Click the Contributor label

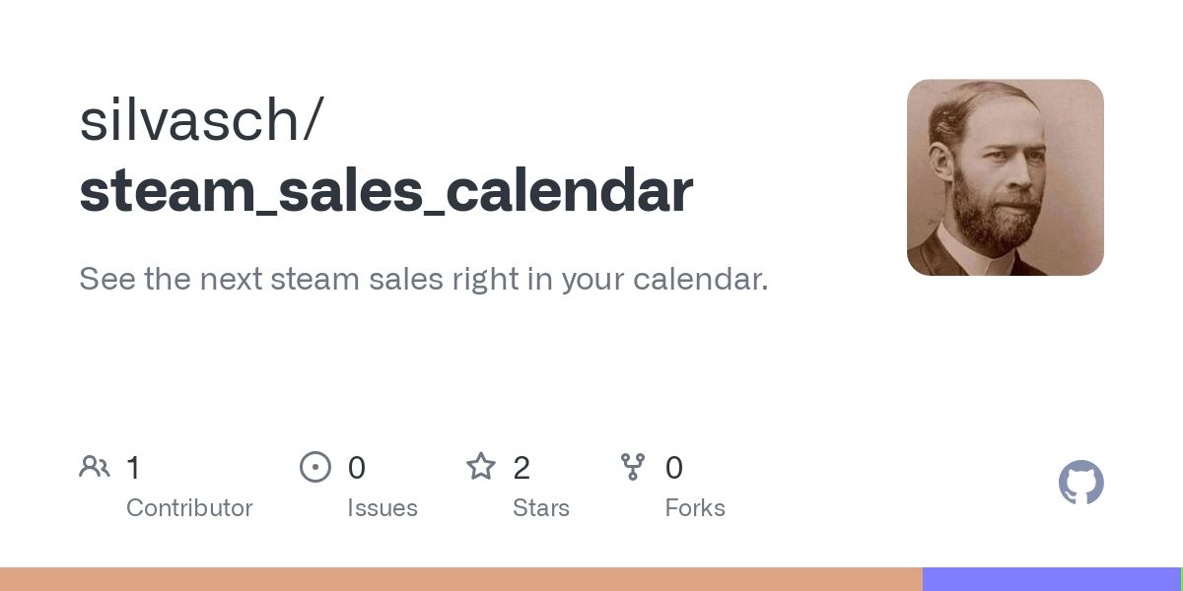[189, 508]
